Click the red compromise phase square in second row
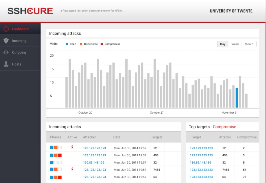 (60, 155)
